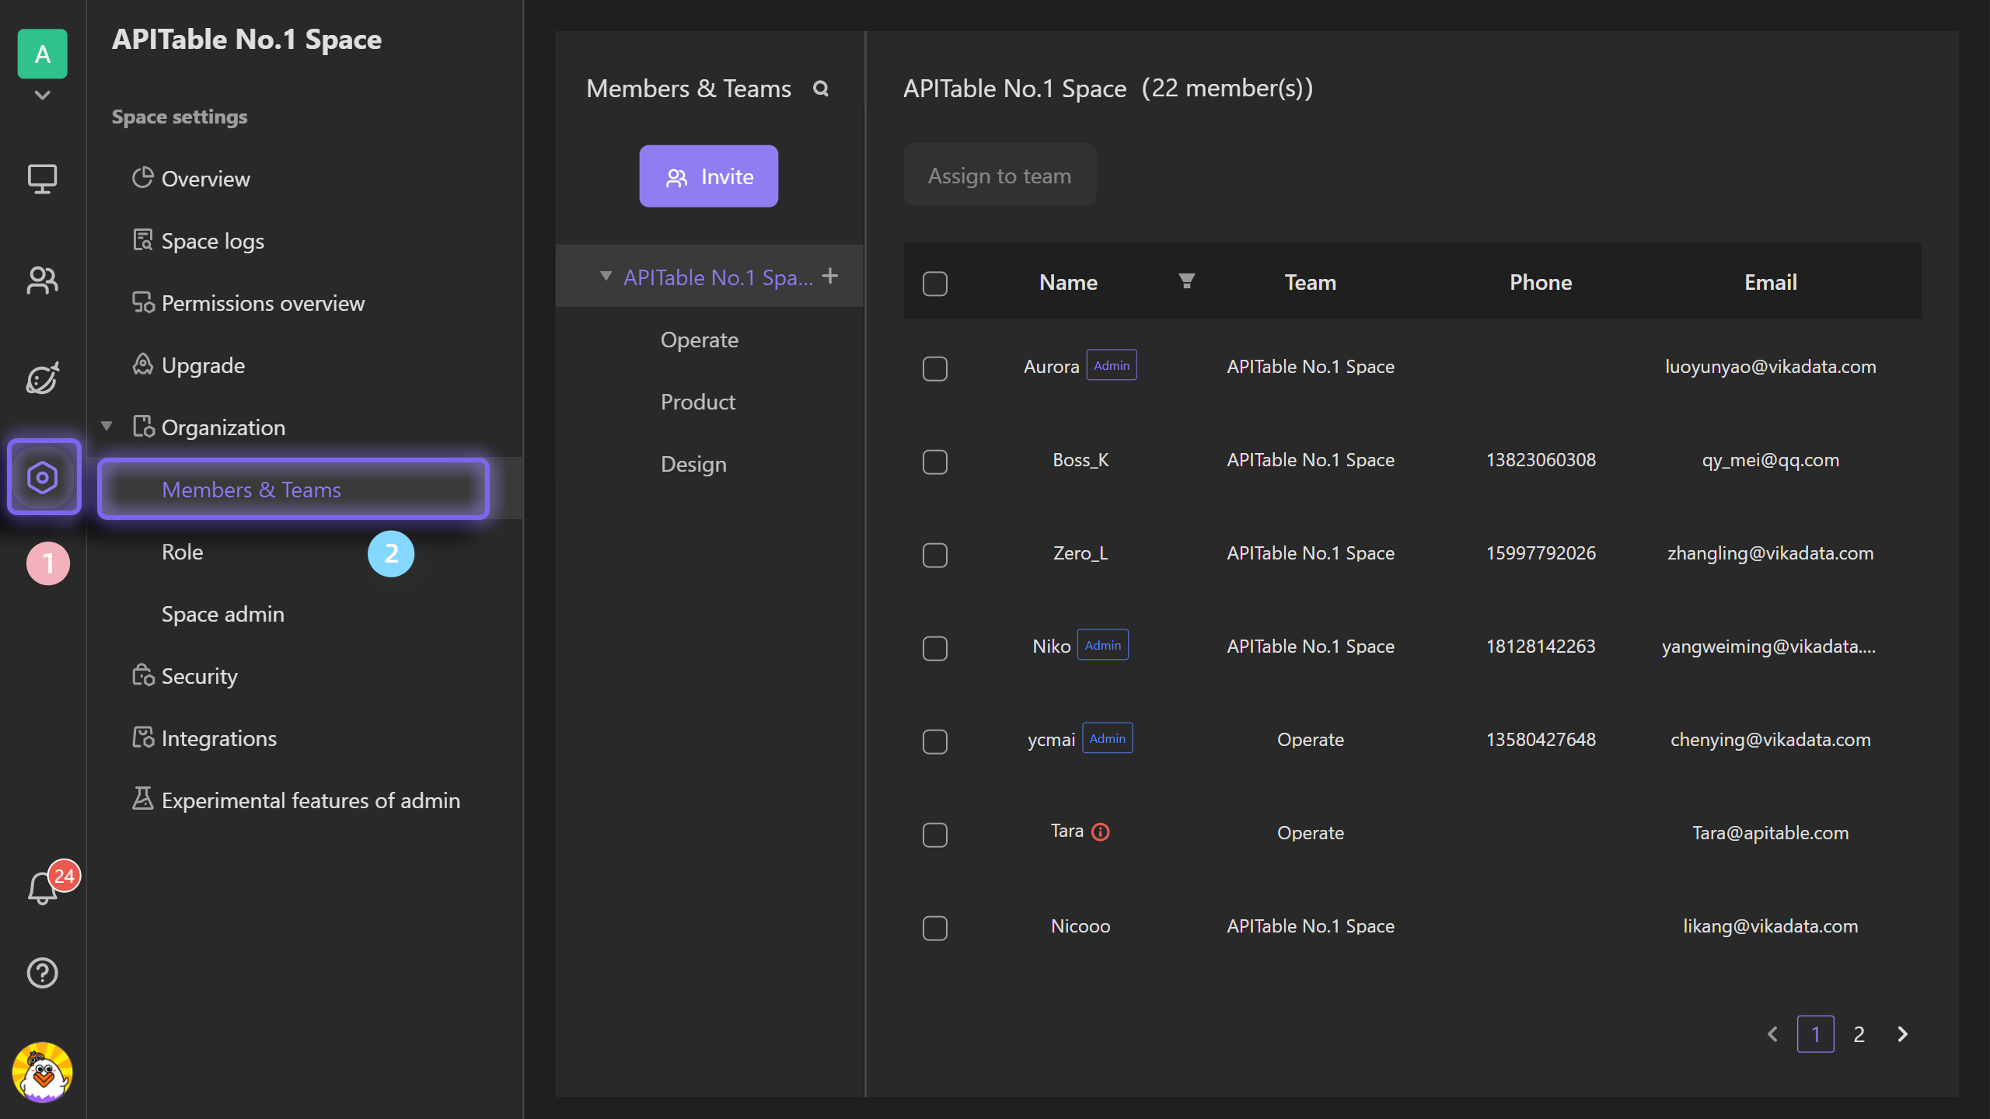1990x1119 pixels.
Task: Open the space settings hexagon icon
Action: (x=43, y=477)
